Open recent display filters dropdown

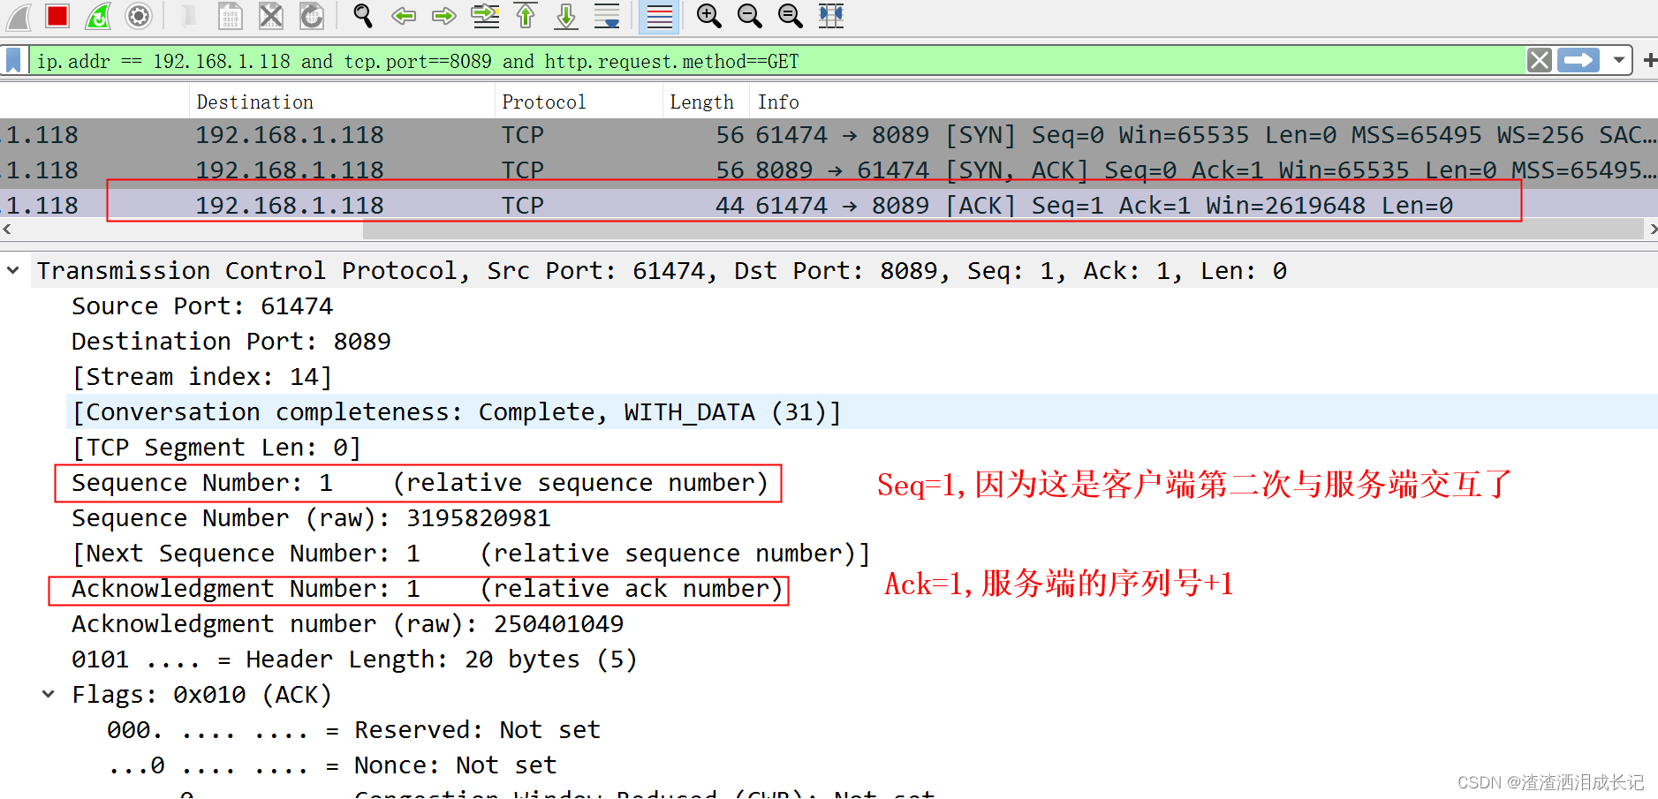tap(1619, 60)
